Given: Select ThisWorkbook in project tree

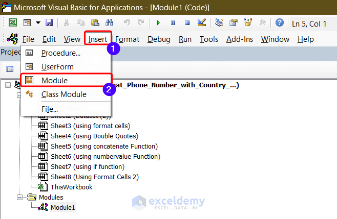Looking at the screenshot, I should click(x=71, y=187).
